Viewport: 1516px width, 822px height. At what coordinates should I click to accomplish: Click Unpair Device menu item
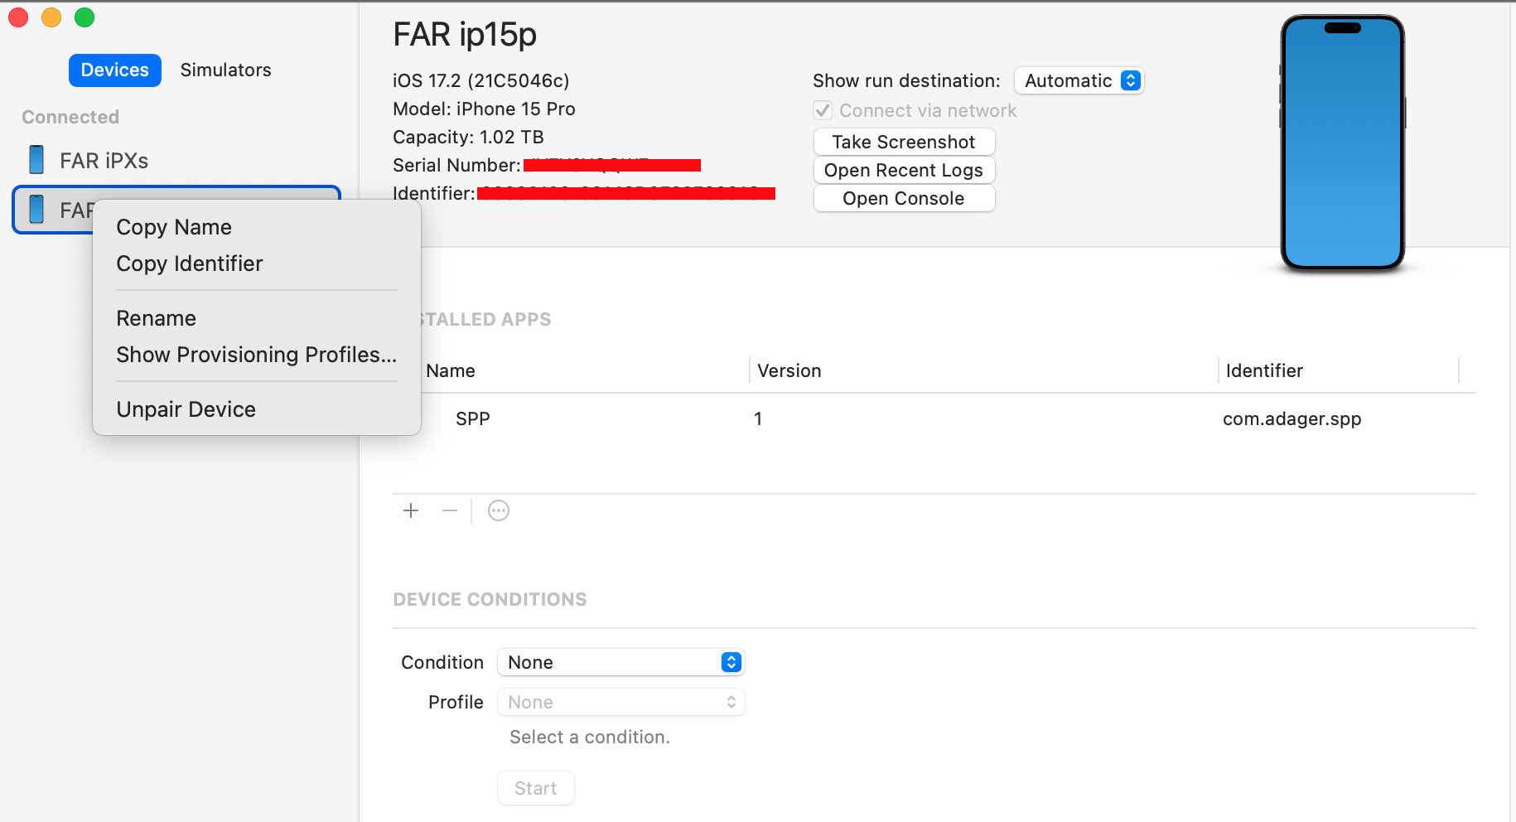(x=186, y=409)
